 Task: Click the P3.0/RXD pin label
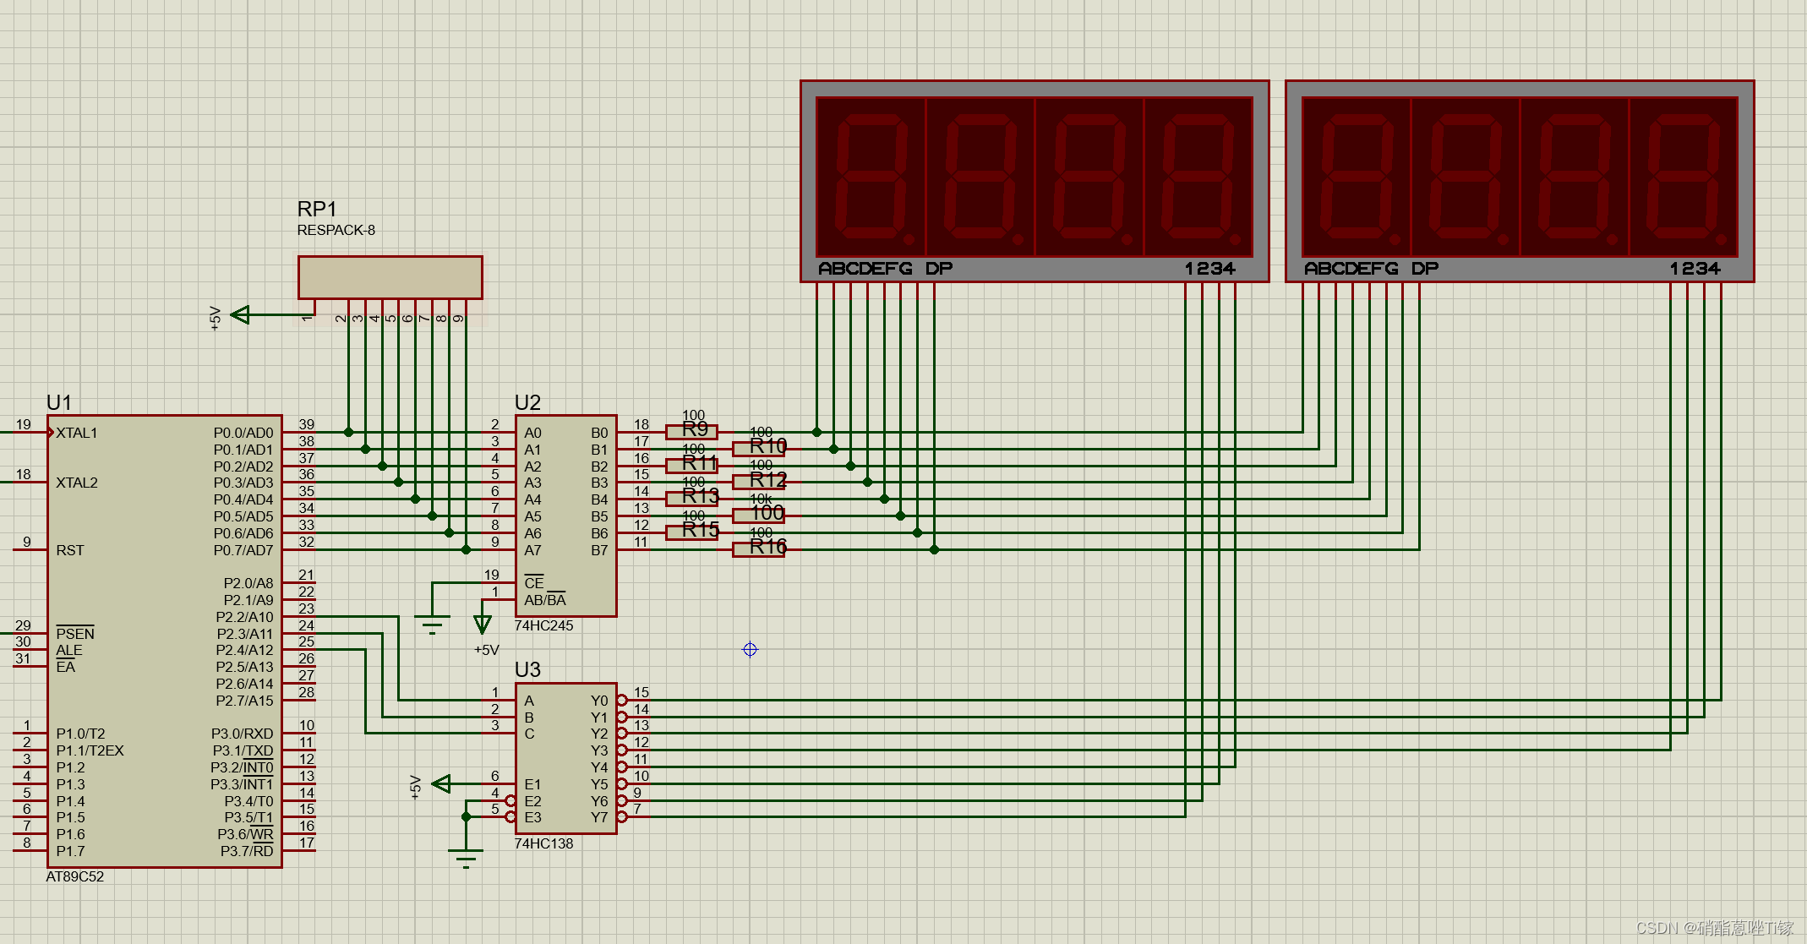click(x=242, y=734)
